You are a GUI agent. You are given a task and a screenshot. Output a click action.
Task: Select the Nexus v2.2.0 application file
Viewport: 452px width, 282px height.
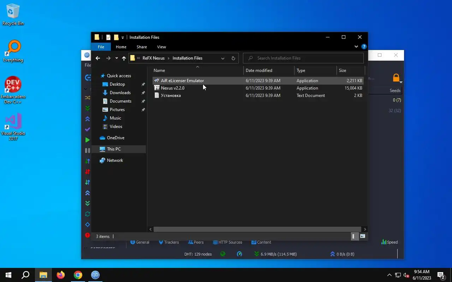258,88
